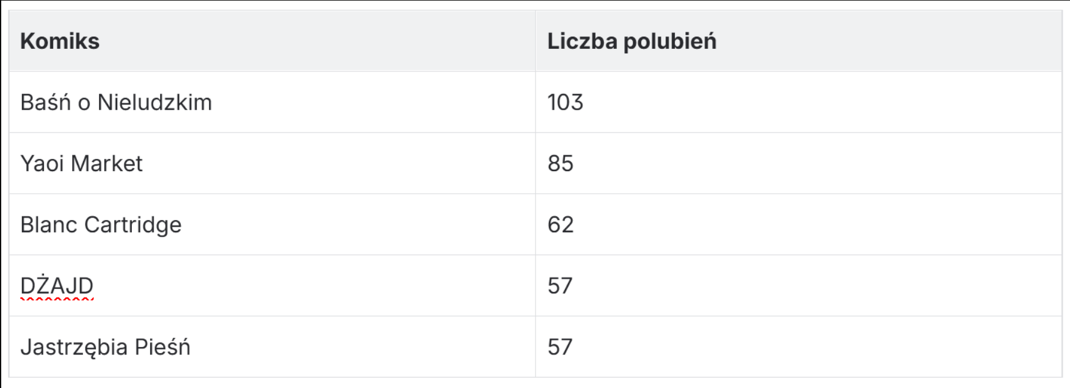The width and height of the screenshot is (1070, 388).
Task: Place cursor on the word "Market"
Action: tap(106, 163)
